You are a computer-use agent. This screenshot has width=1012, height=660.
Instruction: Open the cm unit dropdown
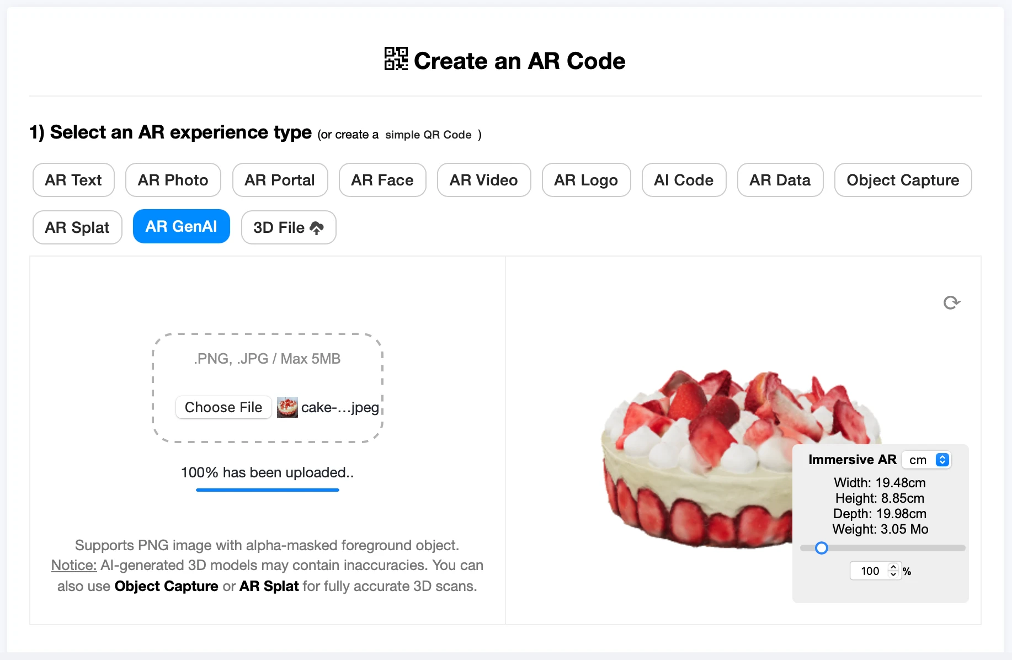(x=927, y=460)
